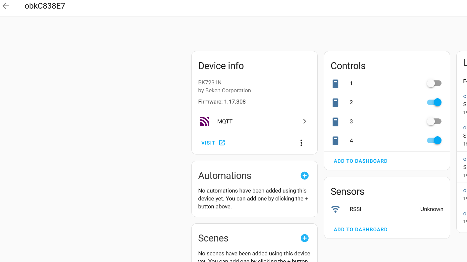Viewport: 467px width, 262px height.
Task: Click ADD TO DASHBOARD under Controls
Action: 360,161
